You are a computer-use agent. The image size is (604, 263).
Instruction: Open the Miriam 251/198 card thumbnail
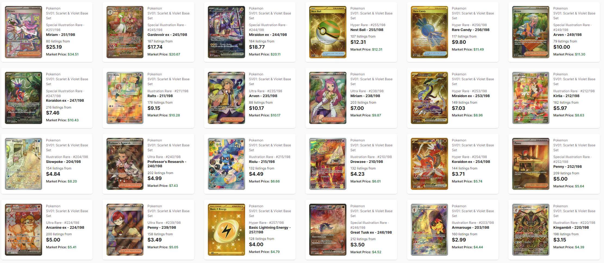(23, 32)
